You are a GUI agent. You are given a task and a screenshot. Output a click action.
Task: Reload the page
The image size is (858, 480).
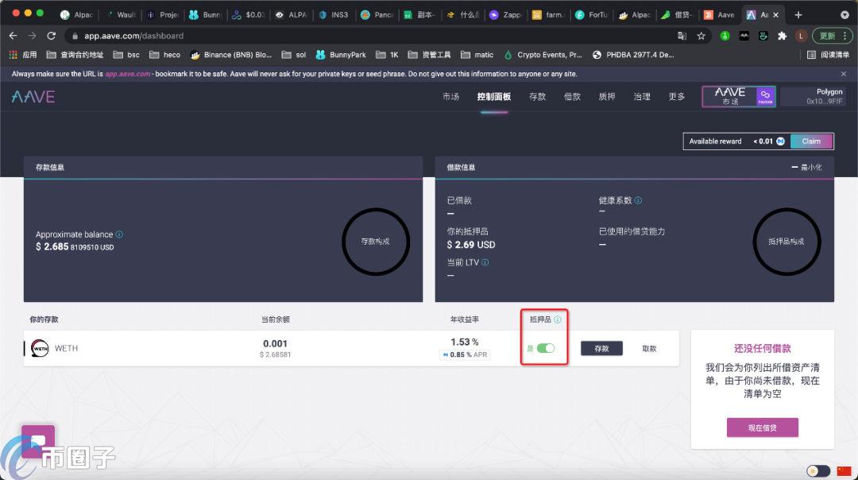(x=52, y=36)
